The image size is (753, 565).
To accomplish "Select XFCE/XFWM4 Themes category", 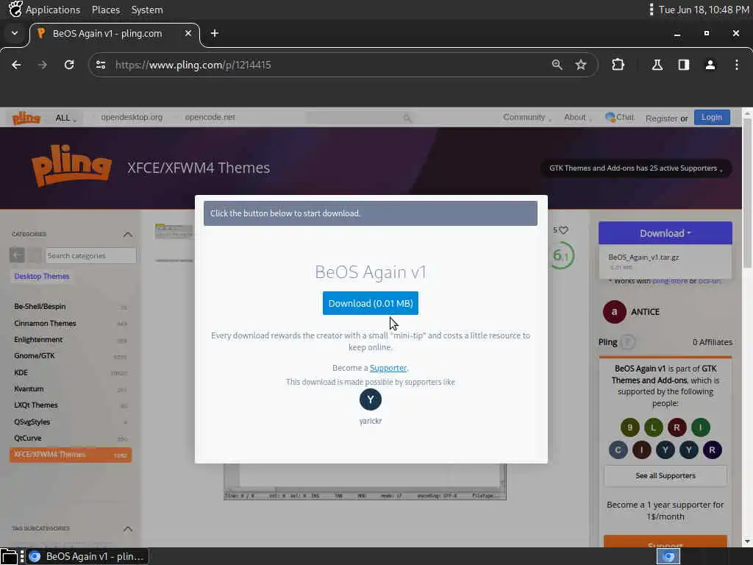I will pyautogui.click(x=70, y=455).
